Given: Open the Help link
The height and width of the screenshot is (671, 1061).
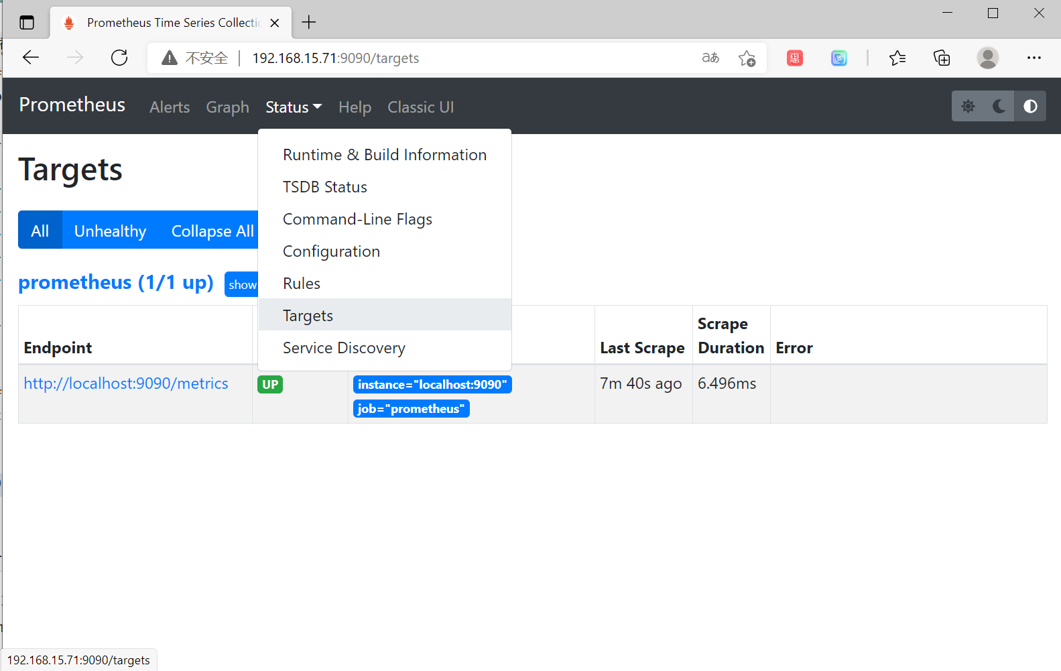Looking at the screenshot, I should pyautogui.click(x=355, y=107).
